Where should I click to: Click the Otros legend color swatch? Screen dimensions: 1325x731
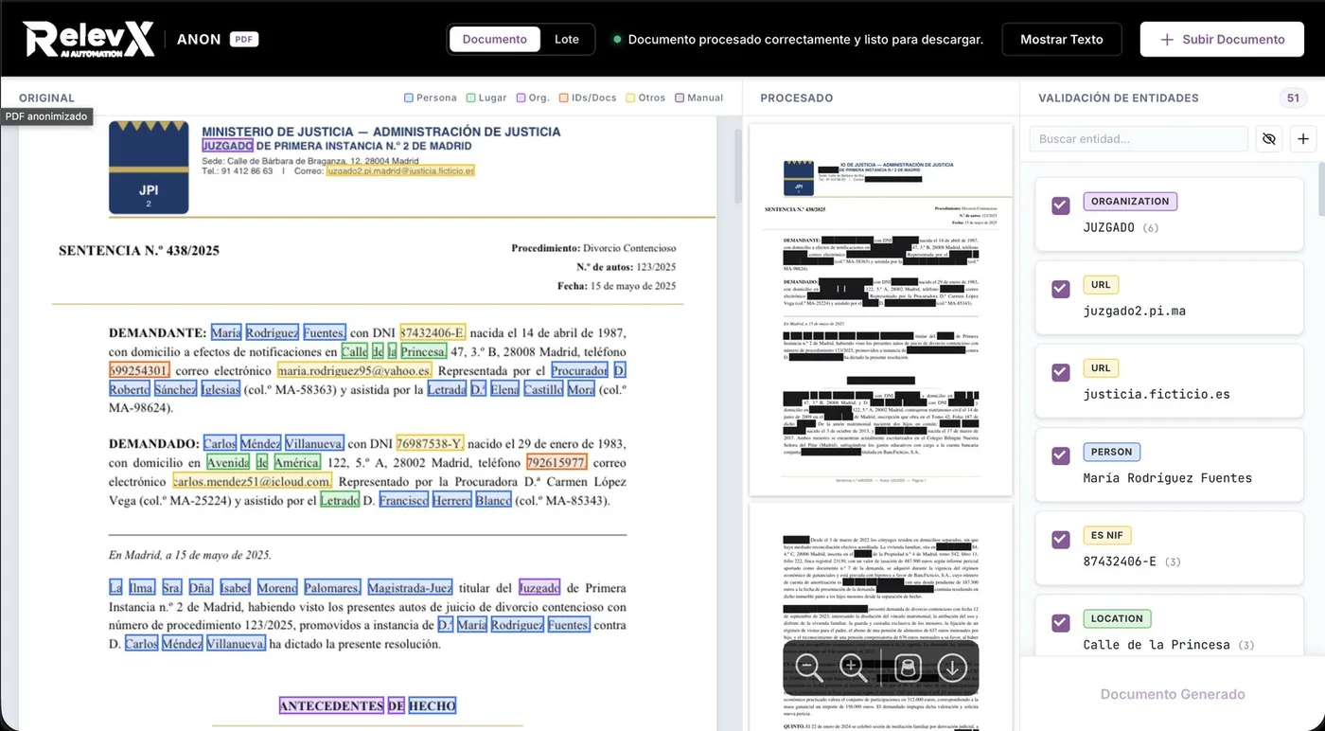click(630, 98)
